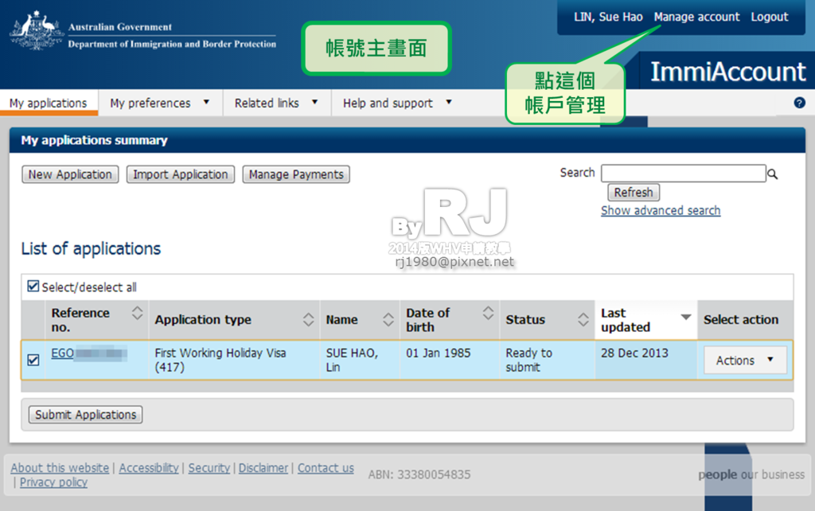Sort by Application type column arrows
The image size is (815, 511).
tap(308, 320)
